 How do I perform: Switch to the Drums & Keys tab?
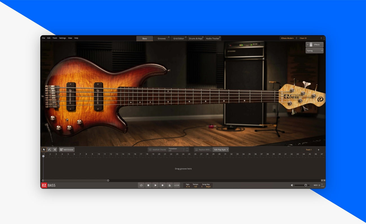click(x=196, y=38)
